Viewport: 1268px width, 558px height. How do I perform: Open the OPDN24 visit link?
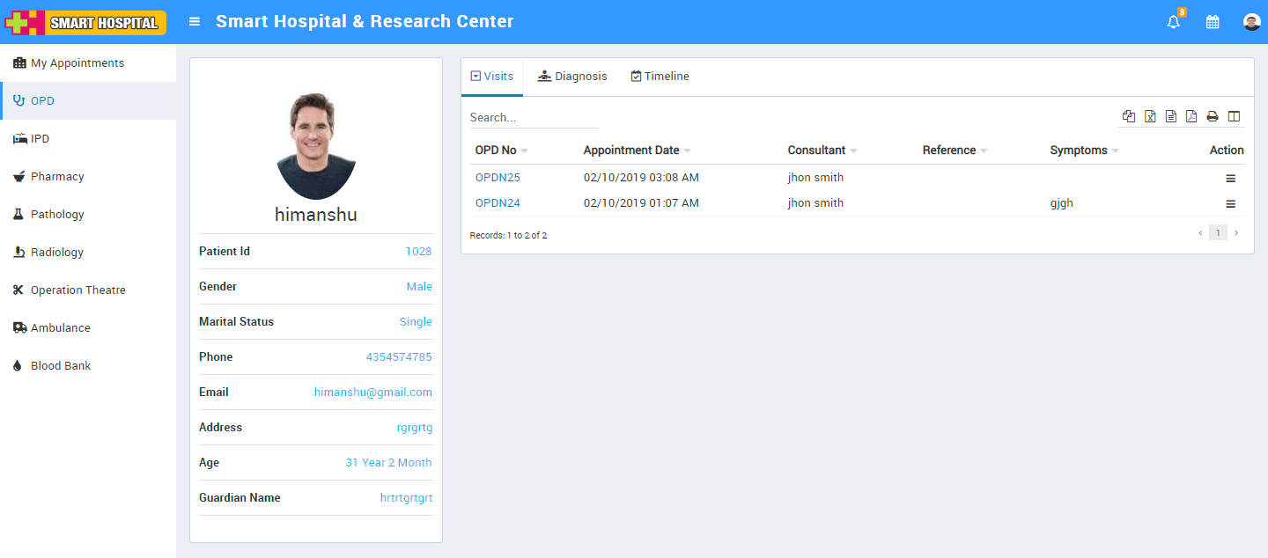pos(498,203)
